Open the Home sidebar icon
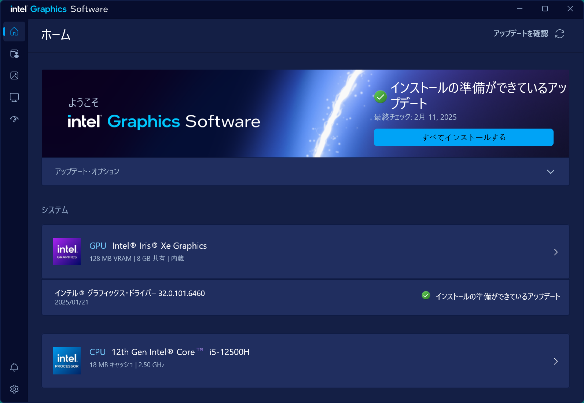 point(14,32)
